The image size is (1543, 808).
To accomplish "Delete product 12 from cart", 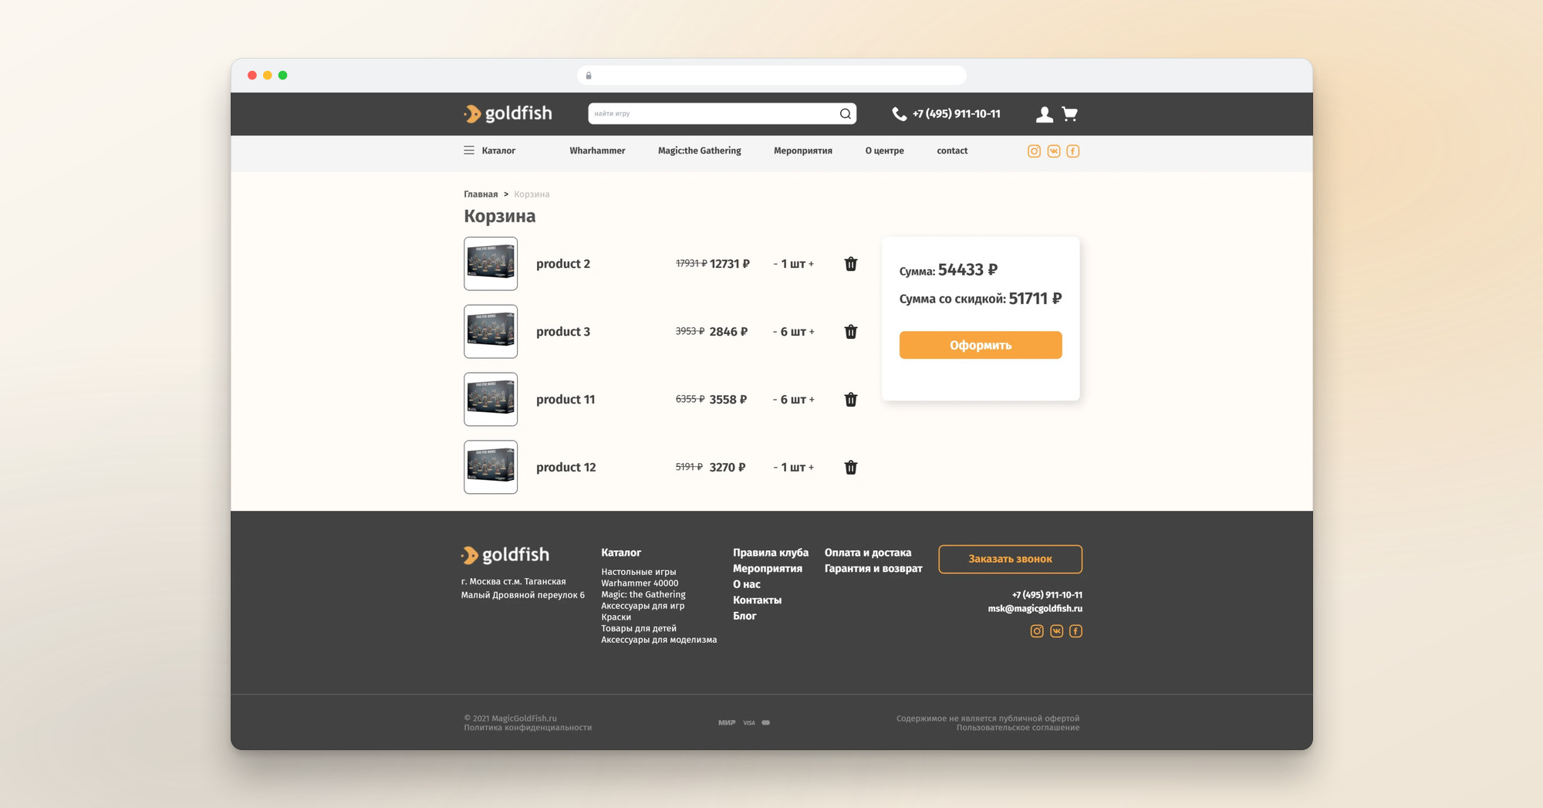I will click(850, 468).
